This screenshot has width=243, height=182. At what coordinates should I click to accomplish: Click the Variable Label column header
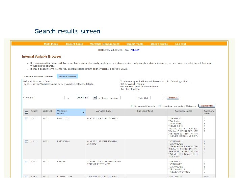[104, 111]
